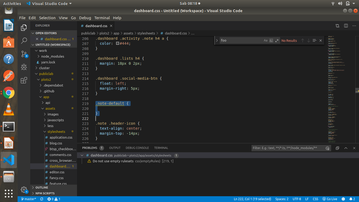Expand the OUTLINE section

(54, 188)
